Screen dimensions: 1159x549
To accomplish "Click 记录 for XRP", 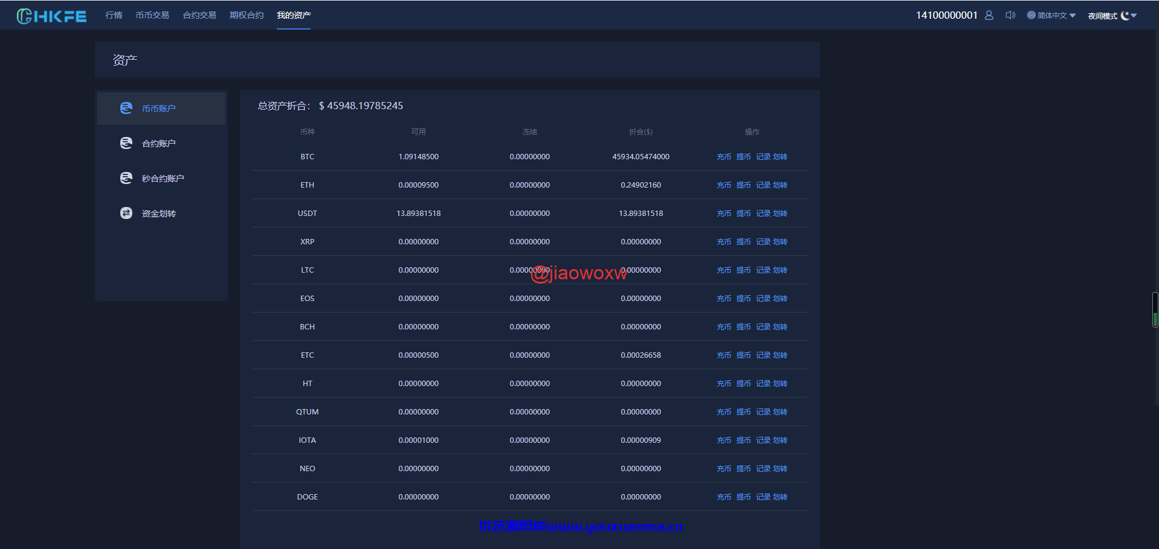I will coord(763,242).
